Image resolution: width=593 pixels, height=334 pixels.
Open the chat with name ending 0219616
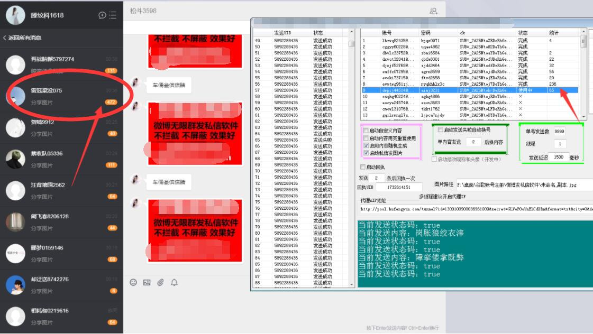coord(62,316)
